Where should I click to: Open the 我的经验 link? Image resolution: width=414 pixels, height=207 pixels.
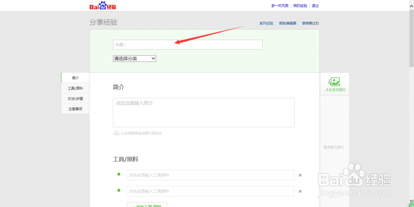pos(300,6)
